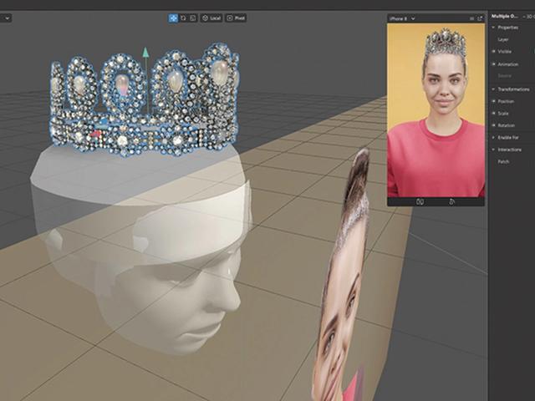535x401 pixels.
Task: Click the Rotation property patch arrow
Action: click(x=493, y=125)
